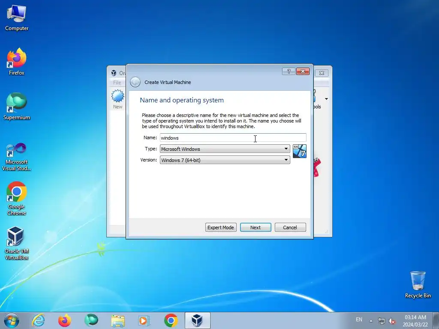Launch Internet Explorer from taskbar

pos(38,320)
